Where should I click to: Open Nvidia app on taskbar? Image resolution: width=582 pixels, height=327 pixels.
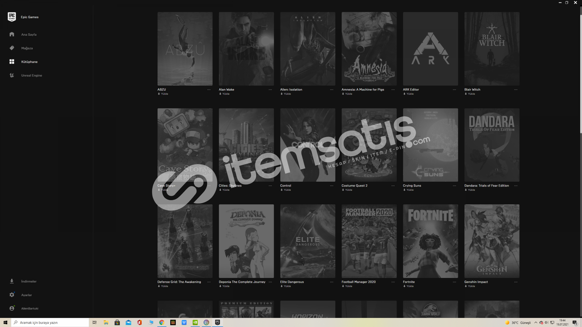point(195,322)
